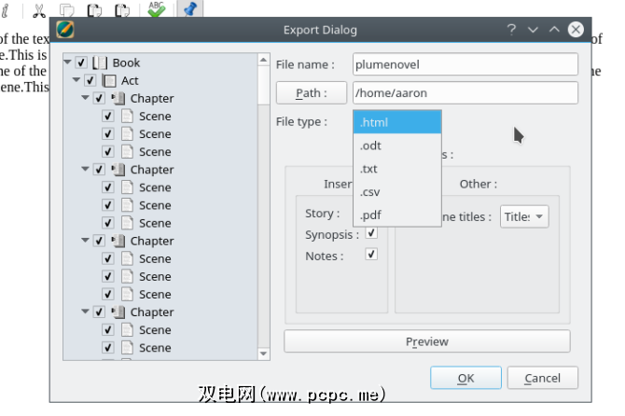Image resolution: width=625 pixels, height=416 pixels.
Task: Click the question mark help button
Action: [x=511, y=29]
